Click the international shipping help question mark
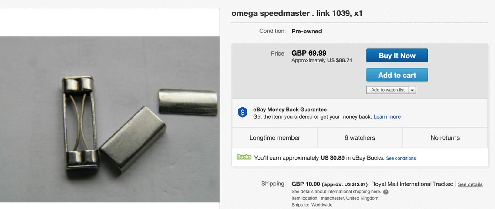The width and height of the screenshot is (495, 209). (386, 192)
